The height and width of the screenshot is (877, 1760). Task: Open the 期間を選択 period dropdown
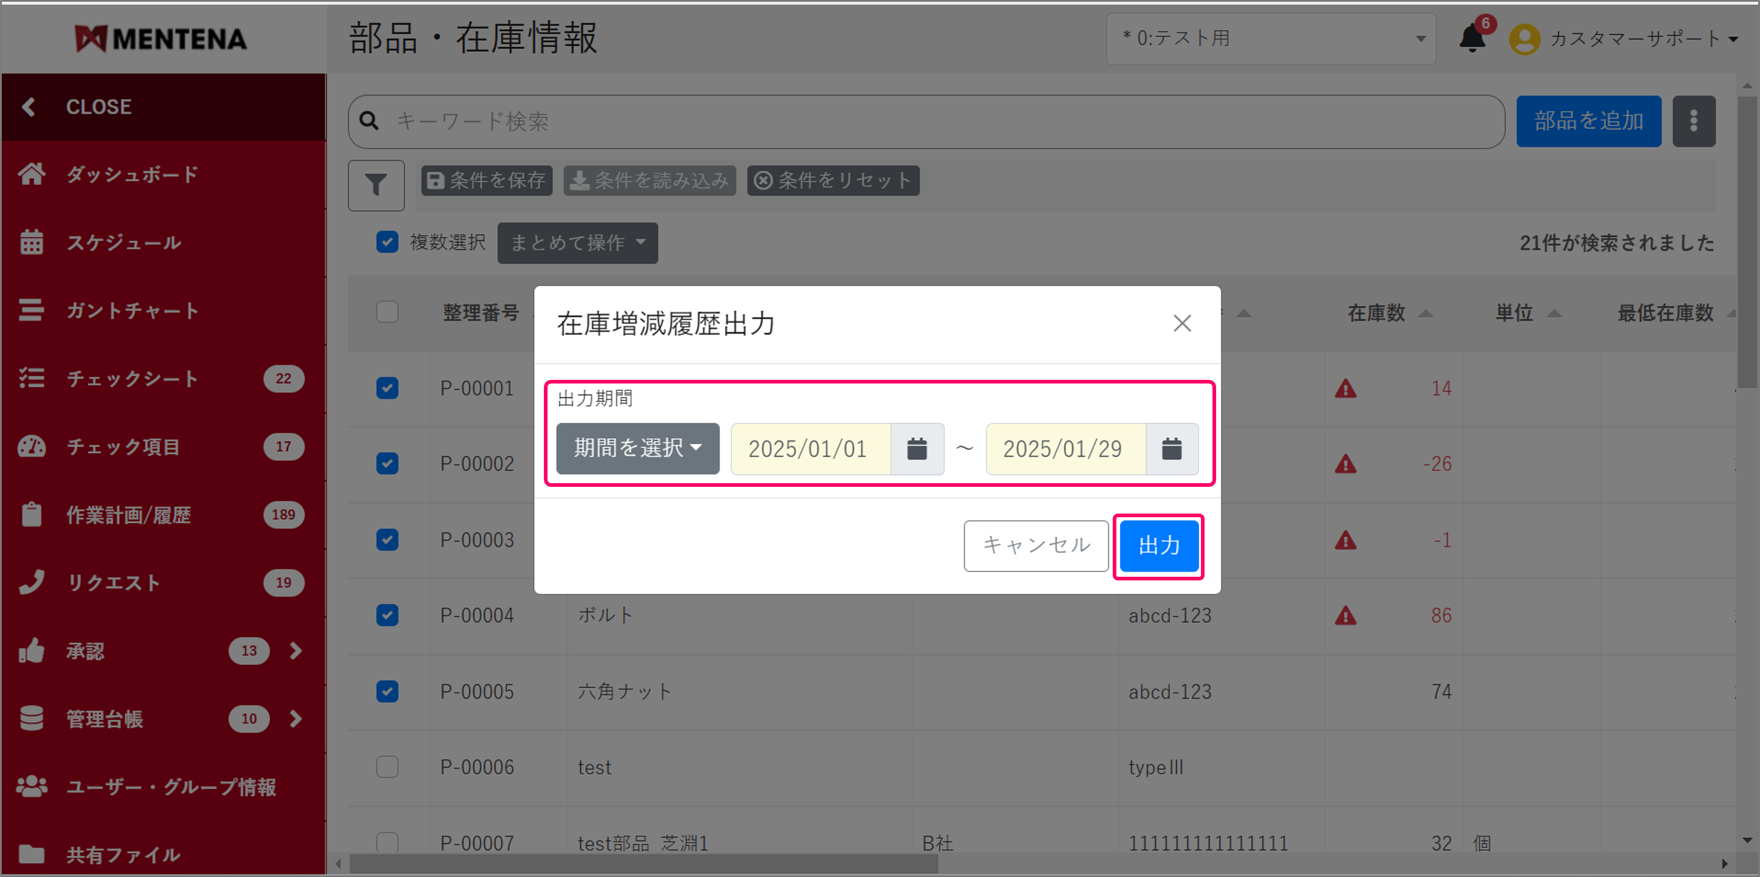coord(637,449)
